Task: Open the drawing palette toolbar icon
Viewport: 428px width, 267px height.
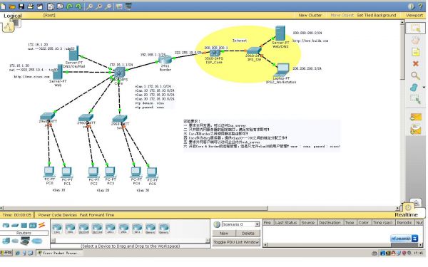Action: (119, 6)
